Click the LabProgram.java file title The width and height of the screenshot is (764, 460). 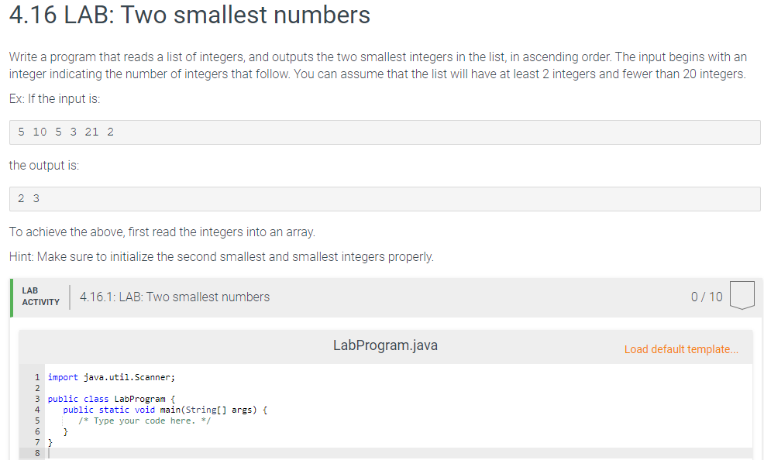click(385, 345)
